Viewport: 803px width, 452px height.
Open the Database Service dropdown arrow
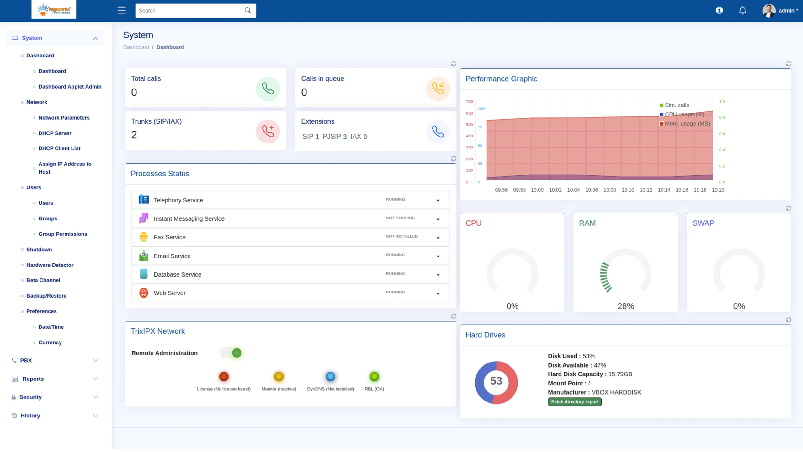point(438,275)
